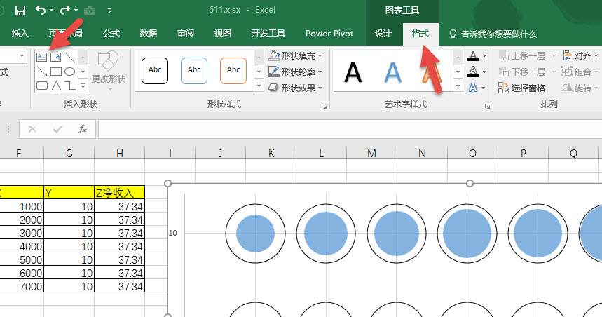This screenshot has width=602, height=317.
Task: Open the text outline color dropdown
Action: [484, 72]
